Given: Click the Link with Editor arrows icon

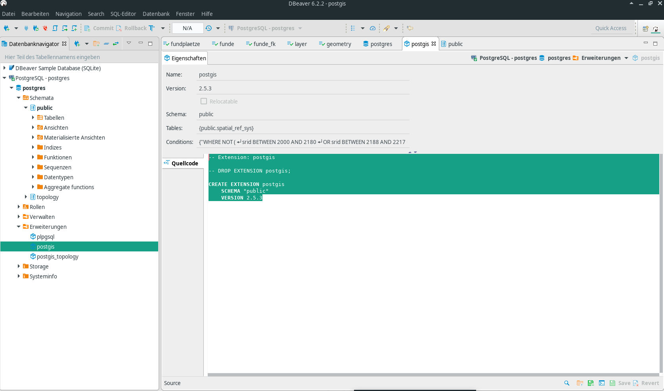Looking at the screenshot, I should [116, 44].
